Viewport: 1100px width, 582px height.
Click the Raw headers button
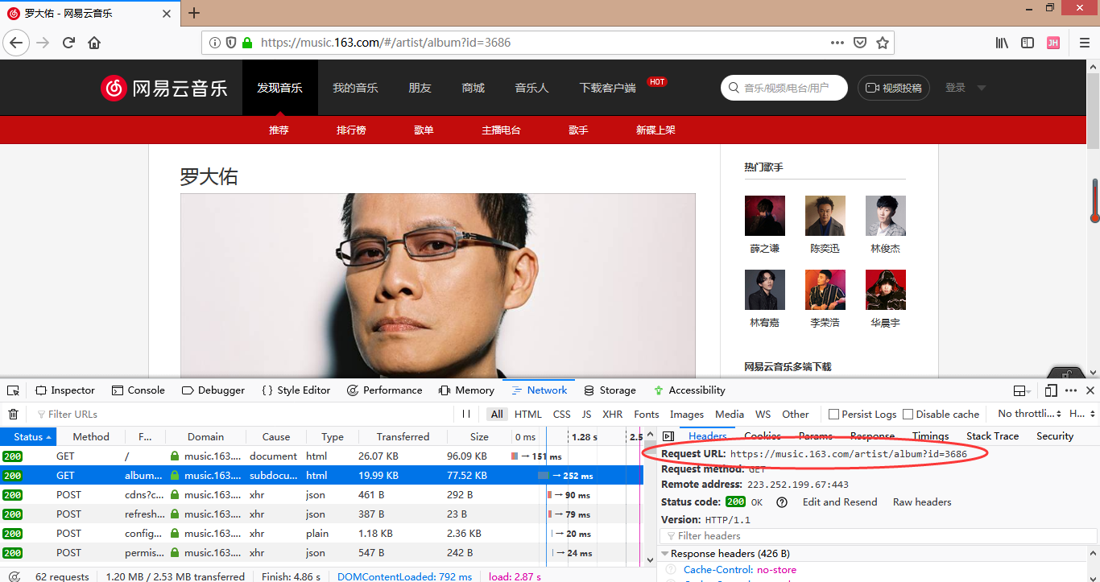pos(922,502)
